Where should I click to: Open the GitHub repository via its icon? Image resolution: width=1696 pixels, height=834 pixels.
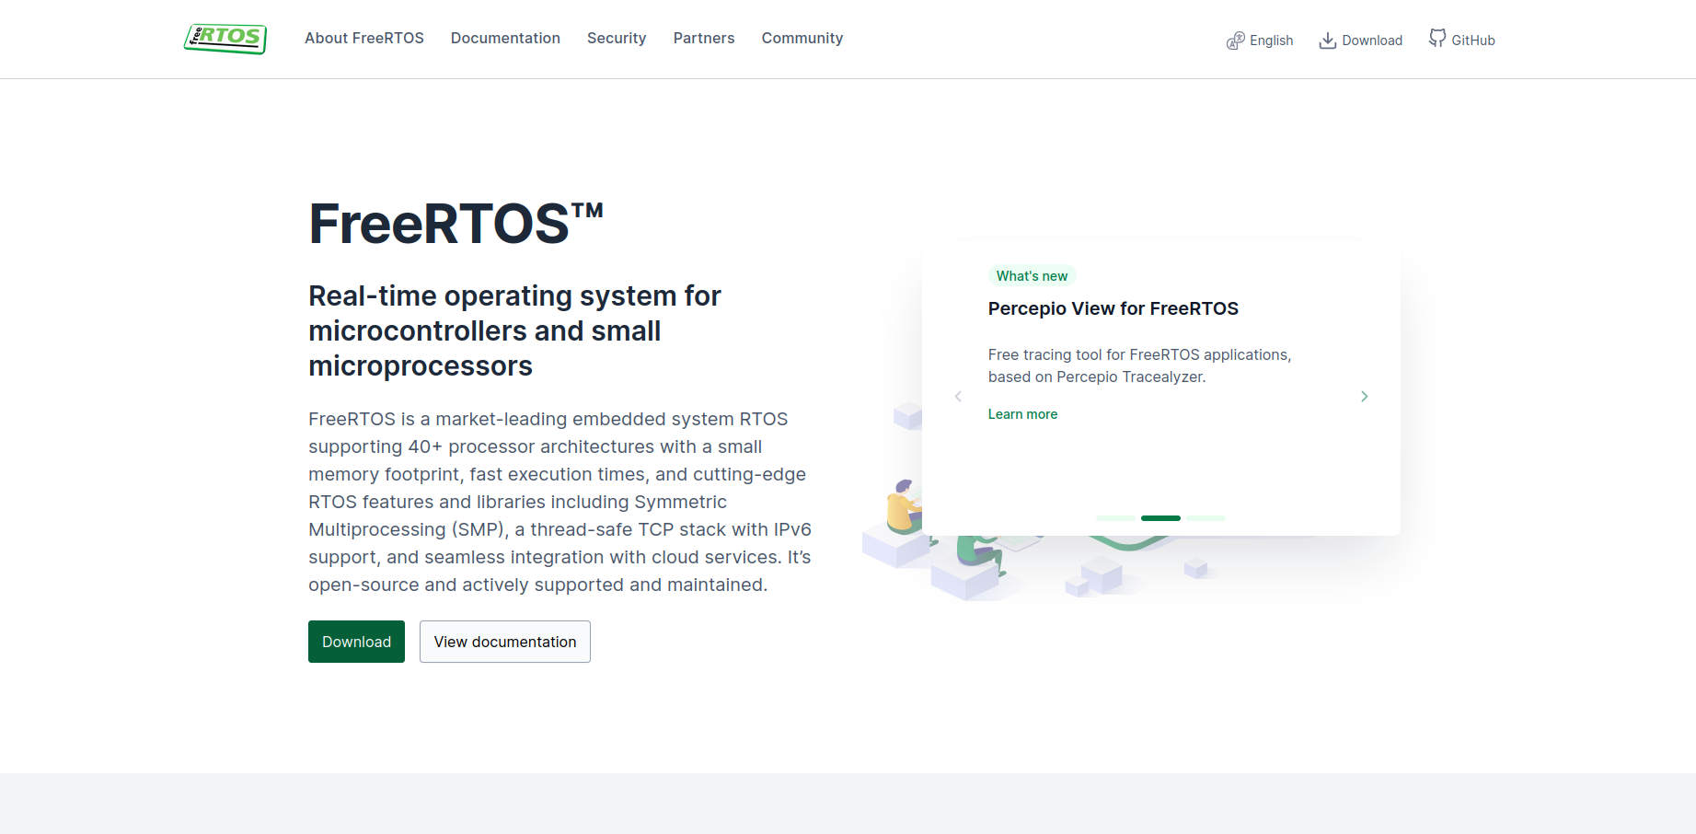click(1436, 39)
